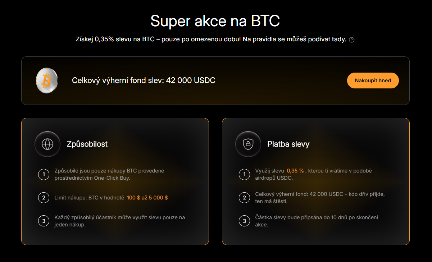Click step 3 circle under Platba slevy
This screenshot has height=262, width=432.
(244, 221)
